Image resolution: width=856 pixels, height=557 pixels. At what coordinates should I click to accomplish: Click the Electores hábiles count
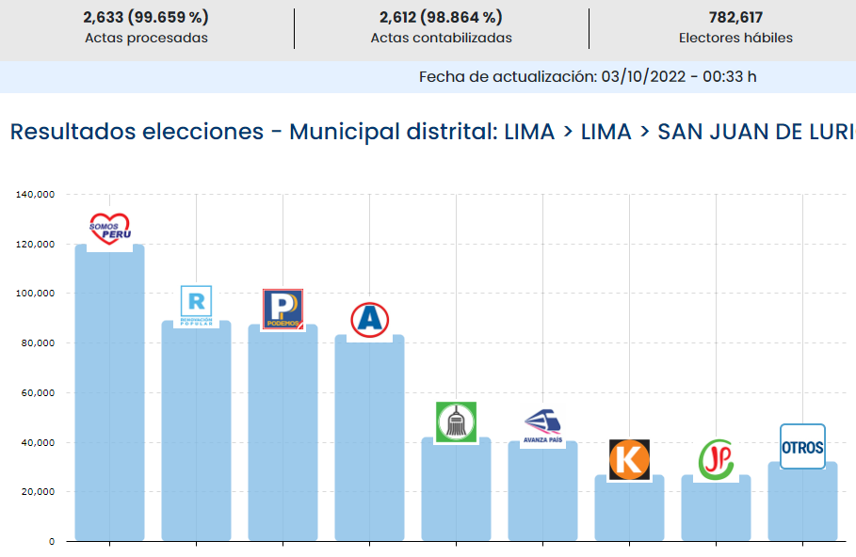point(735,27)
